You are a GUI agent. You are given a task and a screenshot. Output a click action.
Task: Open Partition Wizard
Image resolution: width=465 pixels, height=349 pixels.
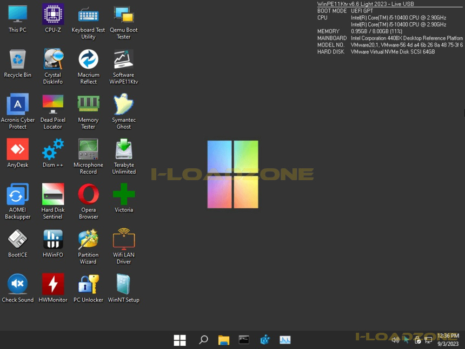click(88, 247)
